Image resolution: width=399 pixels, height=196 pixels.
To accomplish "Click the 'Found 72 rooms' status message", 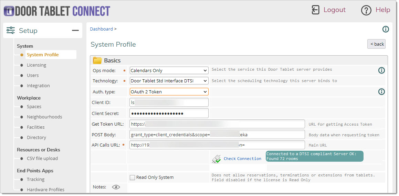I will tap(315, 156).
